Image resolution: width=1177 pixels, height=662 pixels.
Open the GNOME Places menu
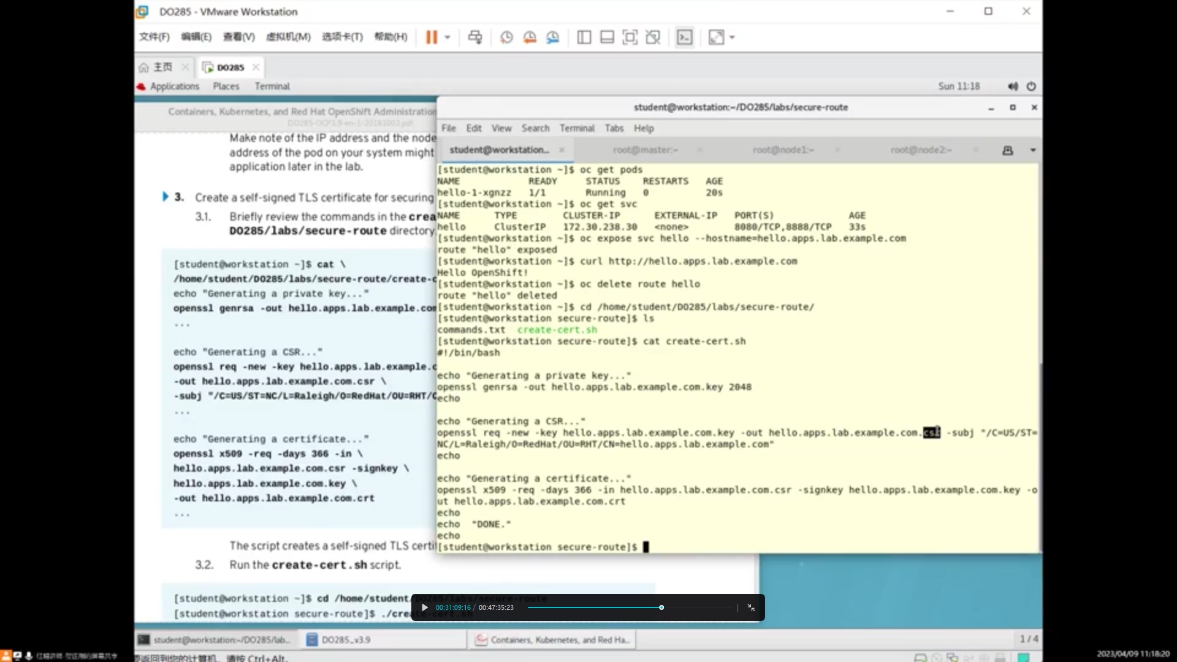click(x=226, y=86)
